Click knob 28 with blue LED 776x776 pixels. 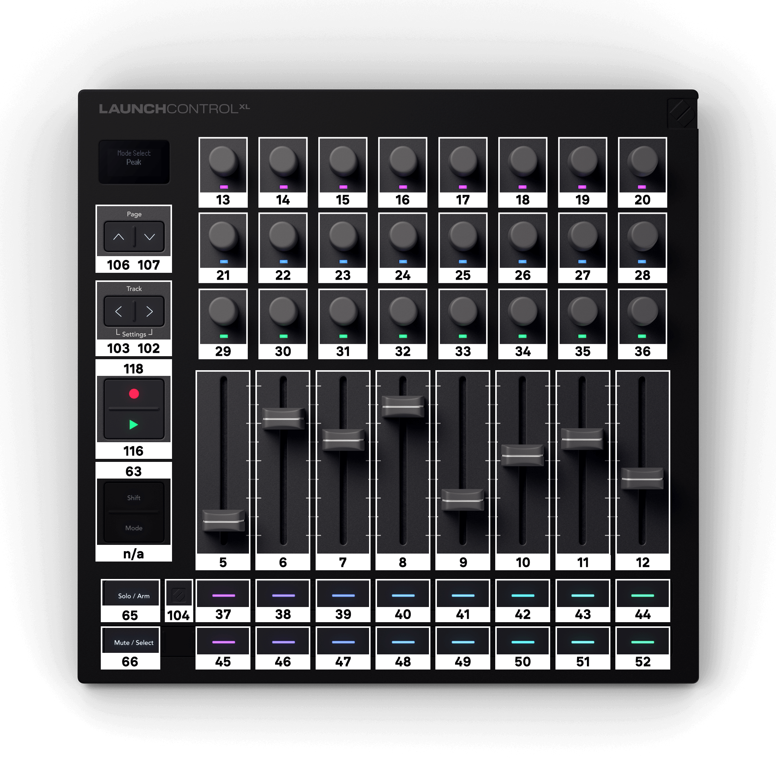642,236
